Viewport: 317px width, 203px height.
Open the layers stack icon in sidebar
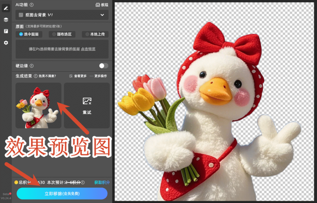coord(6,19)
